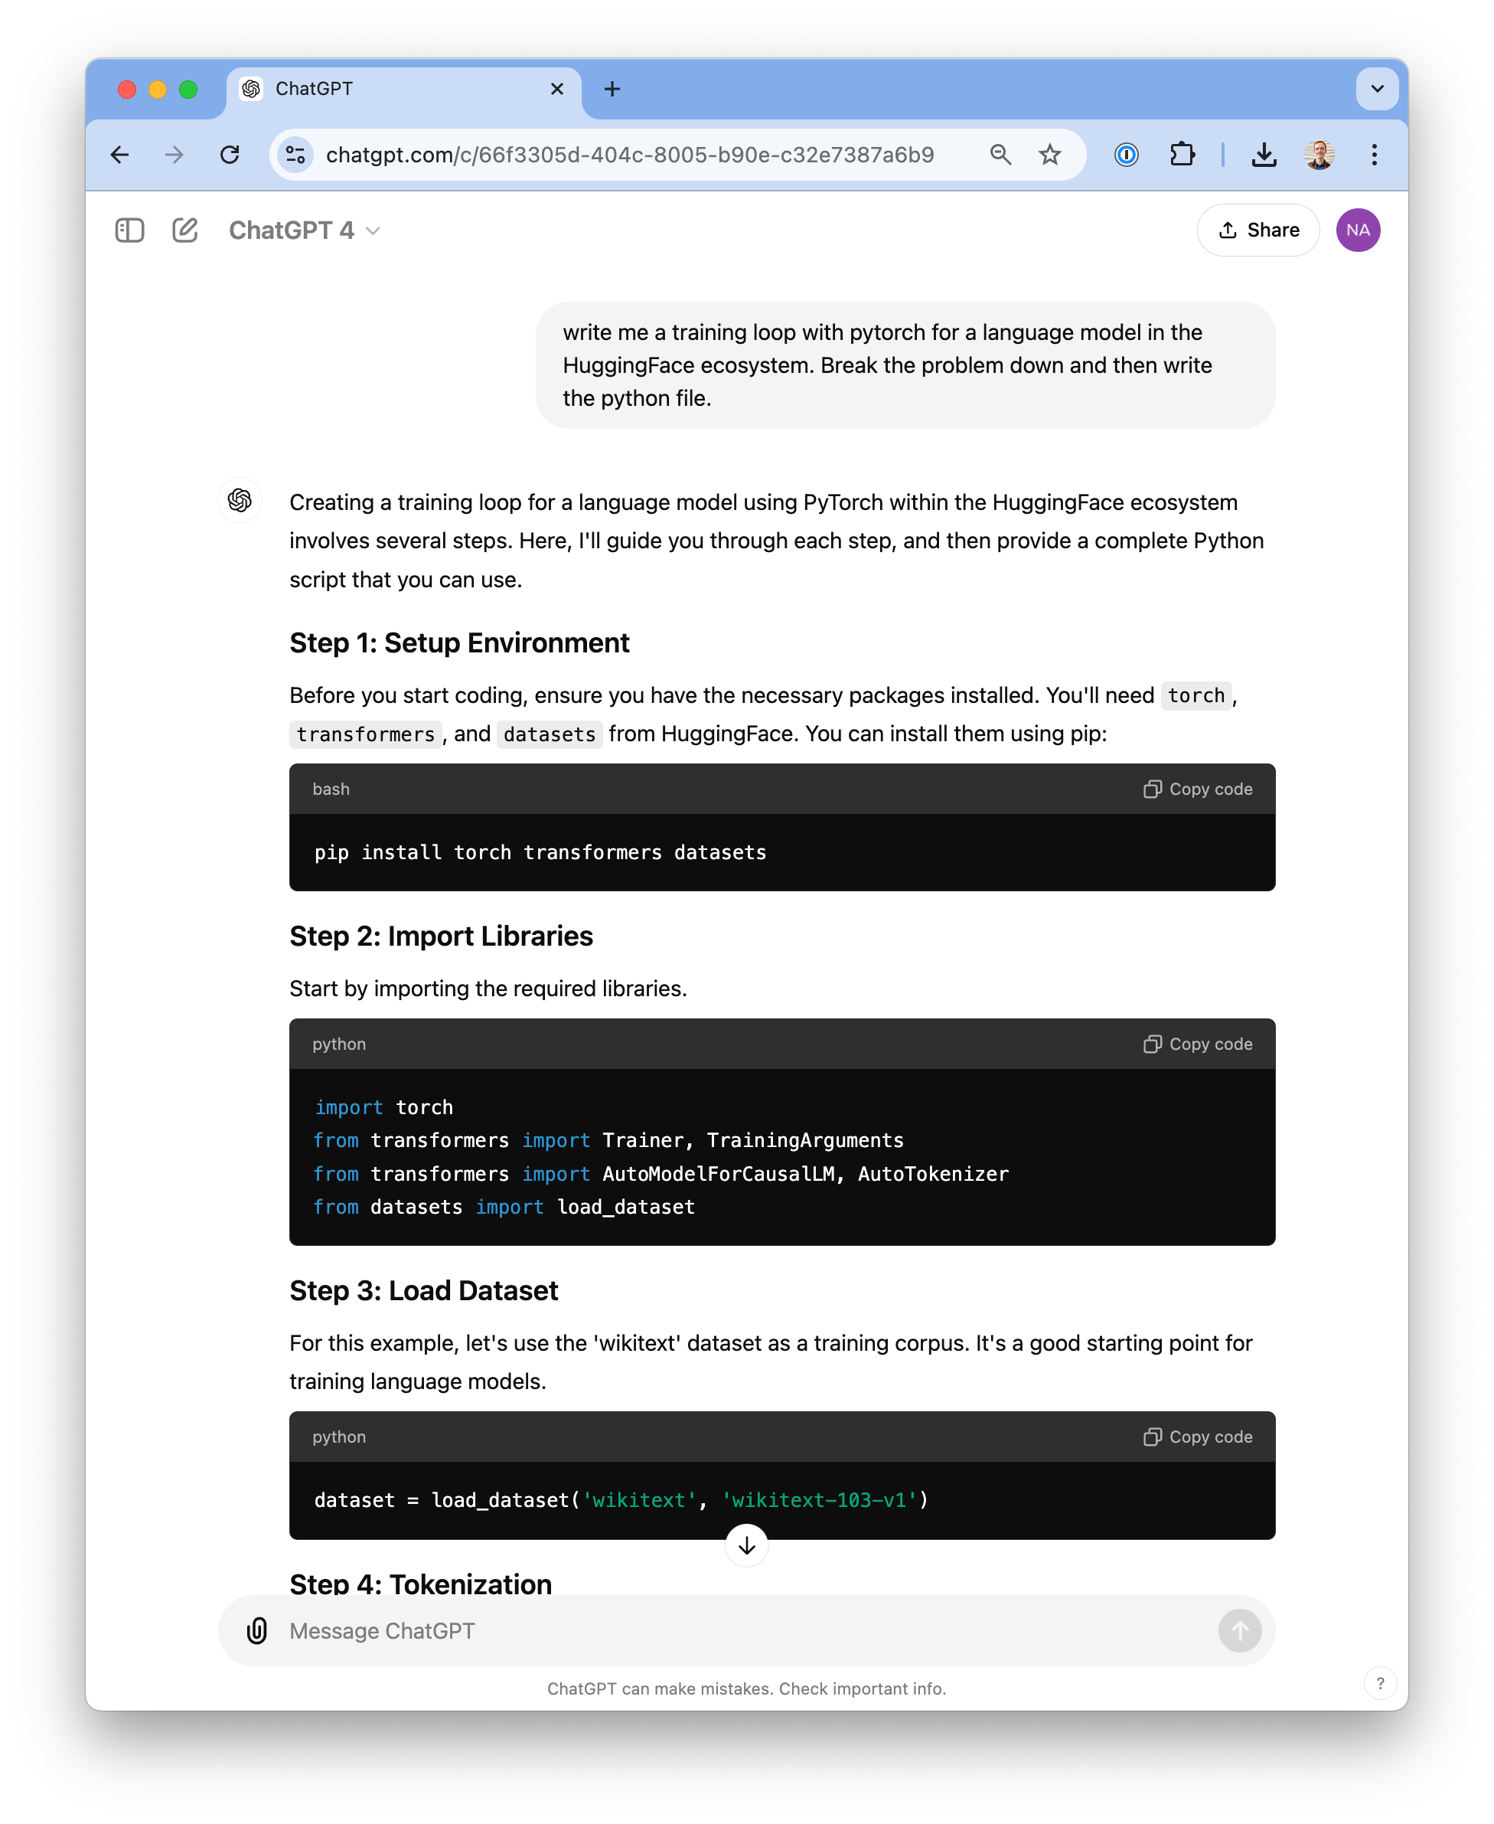Screen dimensions: 1494x1824
Task: Open the site permissions icon in the address bar
Action: click(x=295, y=154)
